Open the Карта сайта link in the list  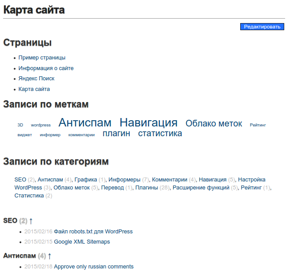point(34,89)
